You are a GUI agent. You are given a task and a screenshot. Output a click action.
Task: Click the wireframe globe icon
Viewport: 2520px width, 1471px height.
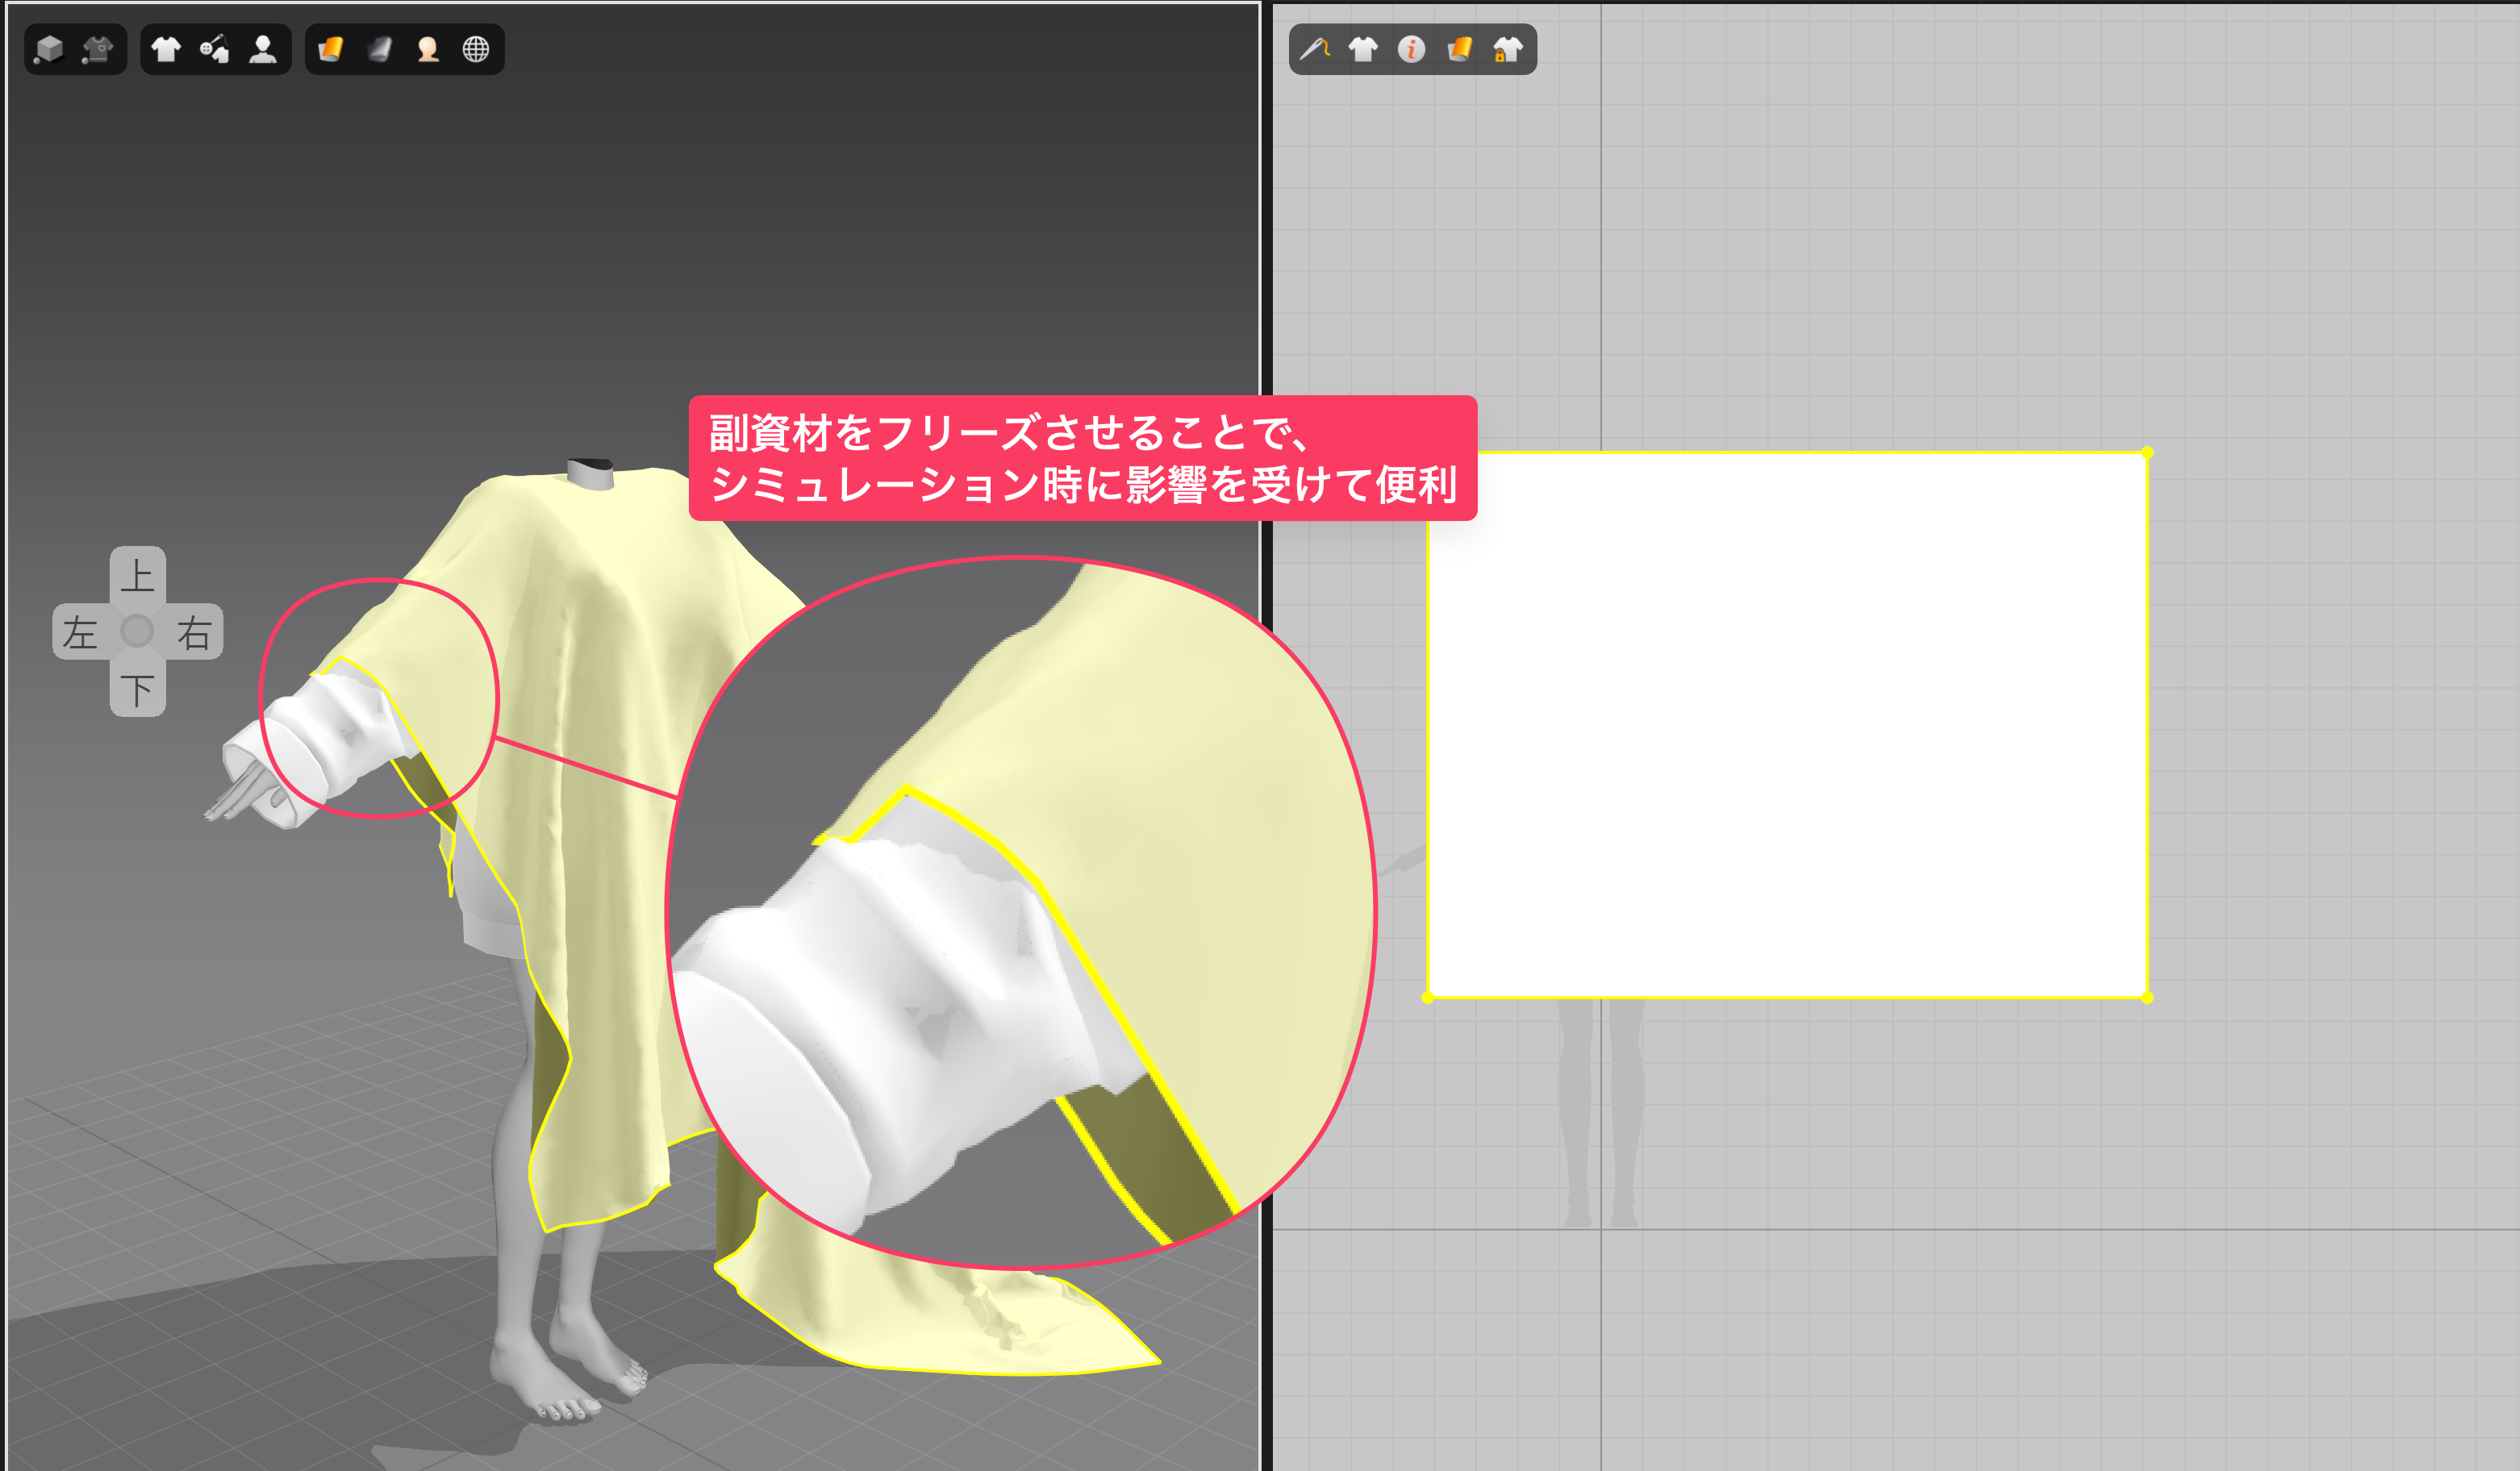pyautogui.click(x=476, y=49)
